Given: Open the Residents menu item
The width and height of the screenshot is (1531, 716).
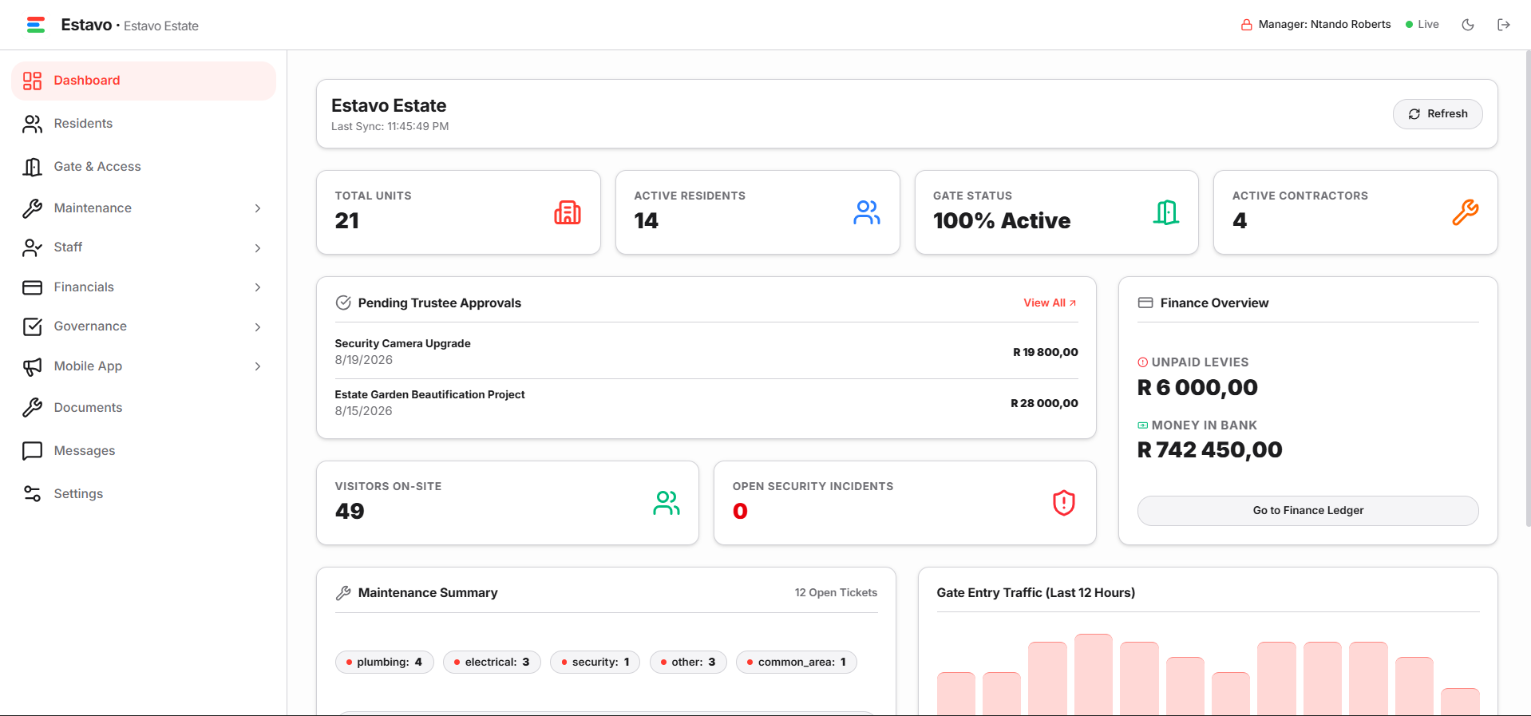Looking at the screenshot, I should pyautogui.click(x=144, y=124).
